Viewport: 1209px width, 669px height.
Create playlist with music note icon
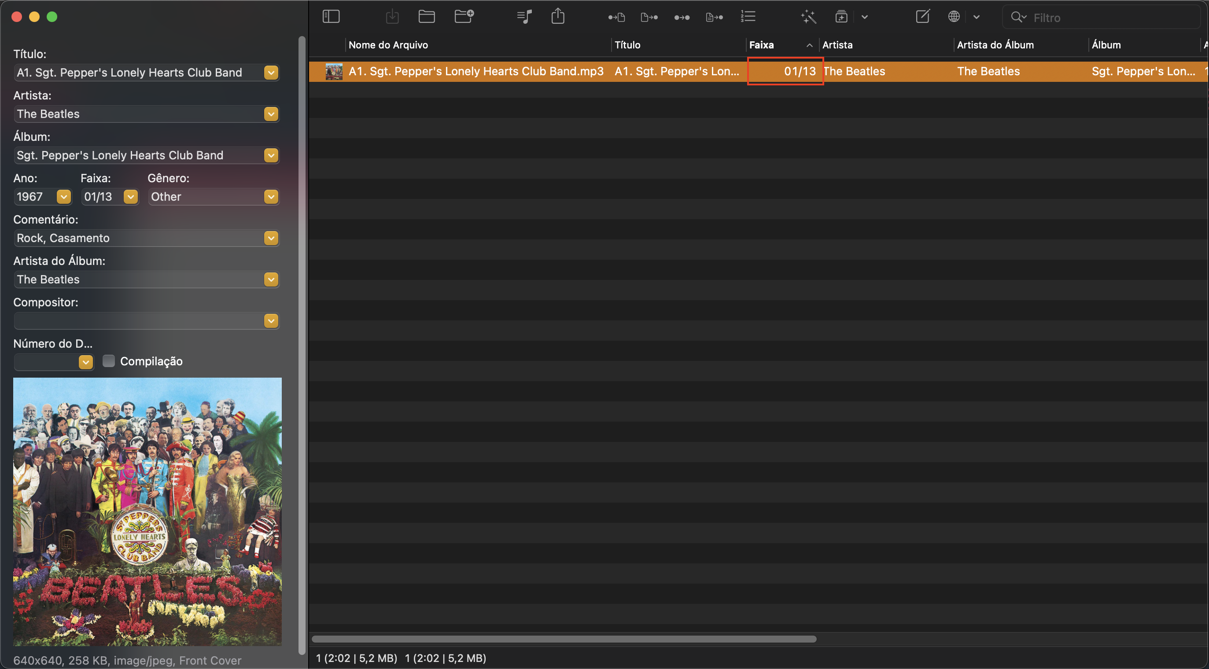tap(524, 17)
